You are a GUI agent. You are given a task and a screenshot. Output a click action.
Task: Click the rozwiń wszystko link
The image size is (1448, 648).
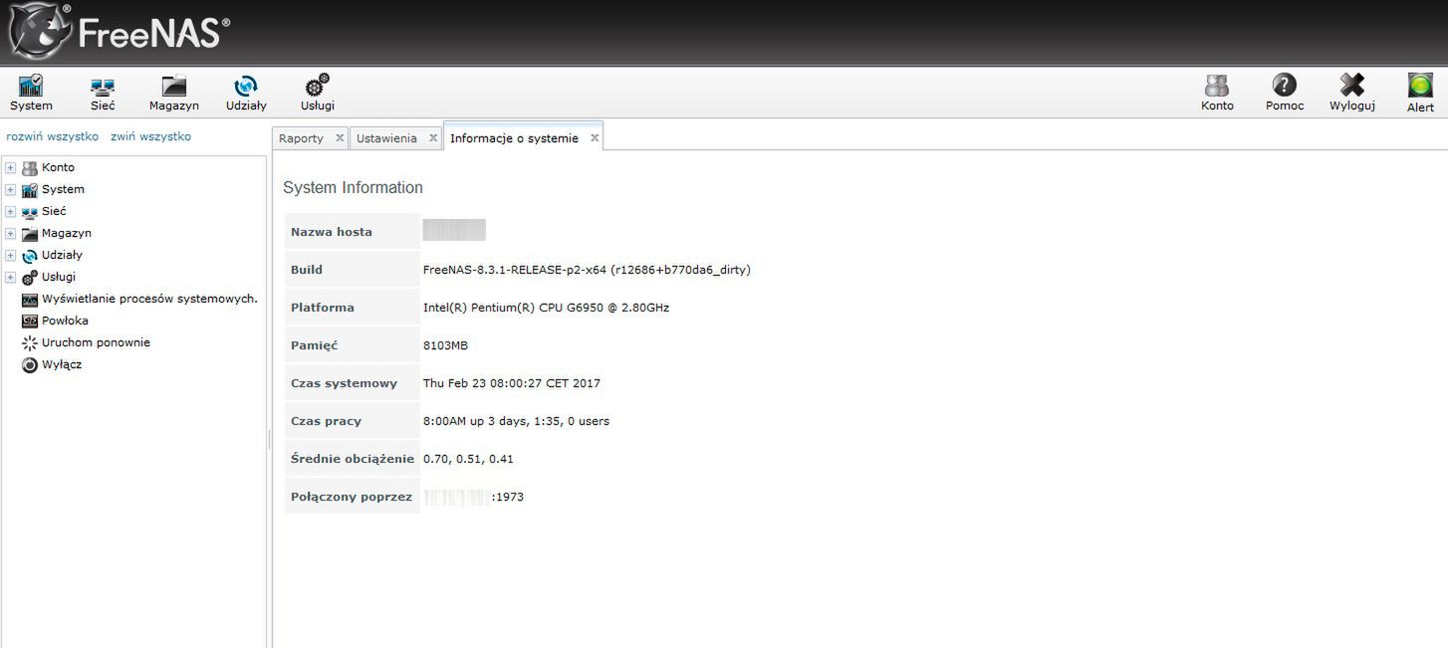point(52,136)
